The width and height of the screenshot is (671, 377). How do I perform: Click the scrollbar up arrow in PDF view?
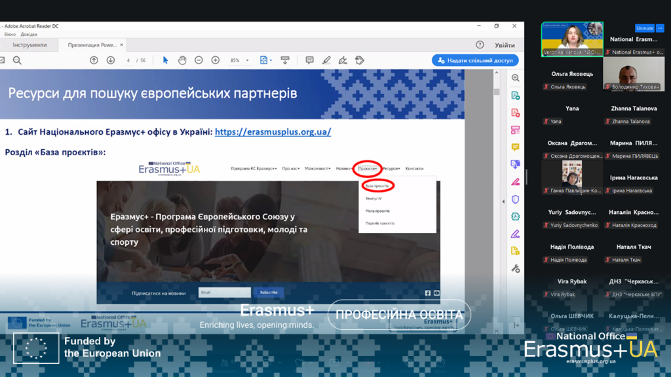coord(497,73)
